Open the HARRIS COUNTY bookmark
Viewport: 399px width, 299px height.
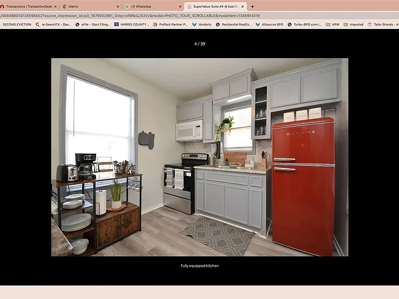131,25
